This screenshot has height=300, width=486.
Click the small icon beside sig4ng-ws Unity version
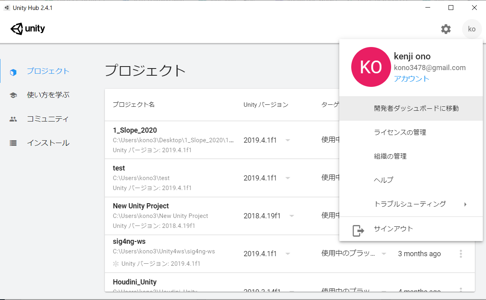click(116, 264)
